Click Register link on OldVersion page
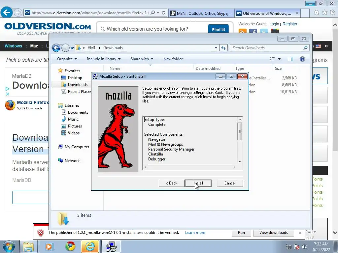Viewport: 338px width, 253px height. 290,24
